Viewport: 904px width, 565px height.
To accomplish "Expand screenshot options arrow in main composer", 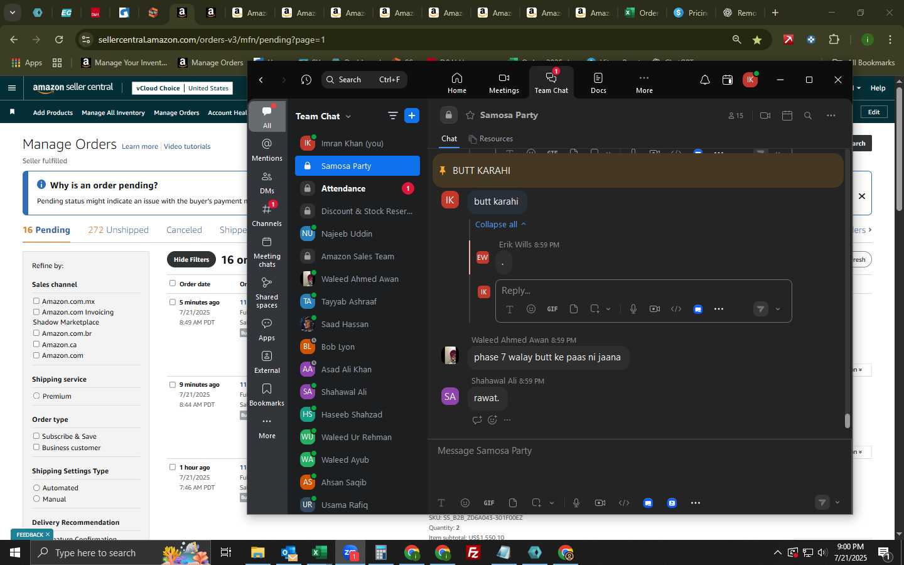I will pyautogui.click(x=552, y=503).
